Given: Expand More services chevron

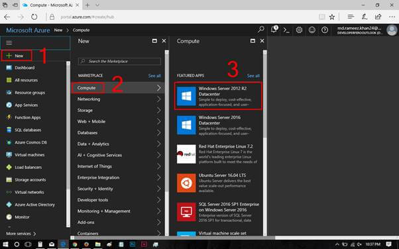Looking at the screenshot, I should point(34,234).
